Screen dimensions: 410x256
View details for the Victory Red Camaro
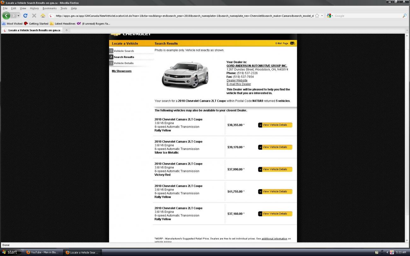click(x=275, y=169)
